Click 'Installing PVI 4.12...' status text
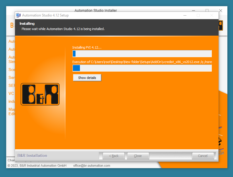233x177 pixels. coord(87,47)
